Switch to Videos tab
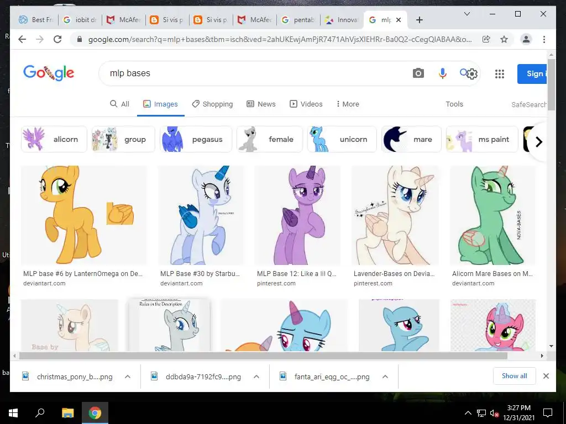The width and height of the screenshot is (566, 424). tap(306, 104)
